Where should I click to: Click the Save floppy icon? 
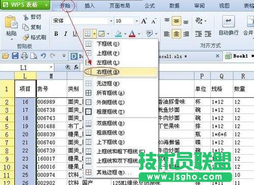(x=15, y=56)
